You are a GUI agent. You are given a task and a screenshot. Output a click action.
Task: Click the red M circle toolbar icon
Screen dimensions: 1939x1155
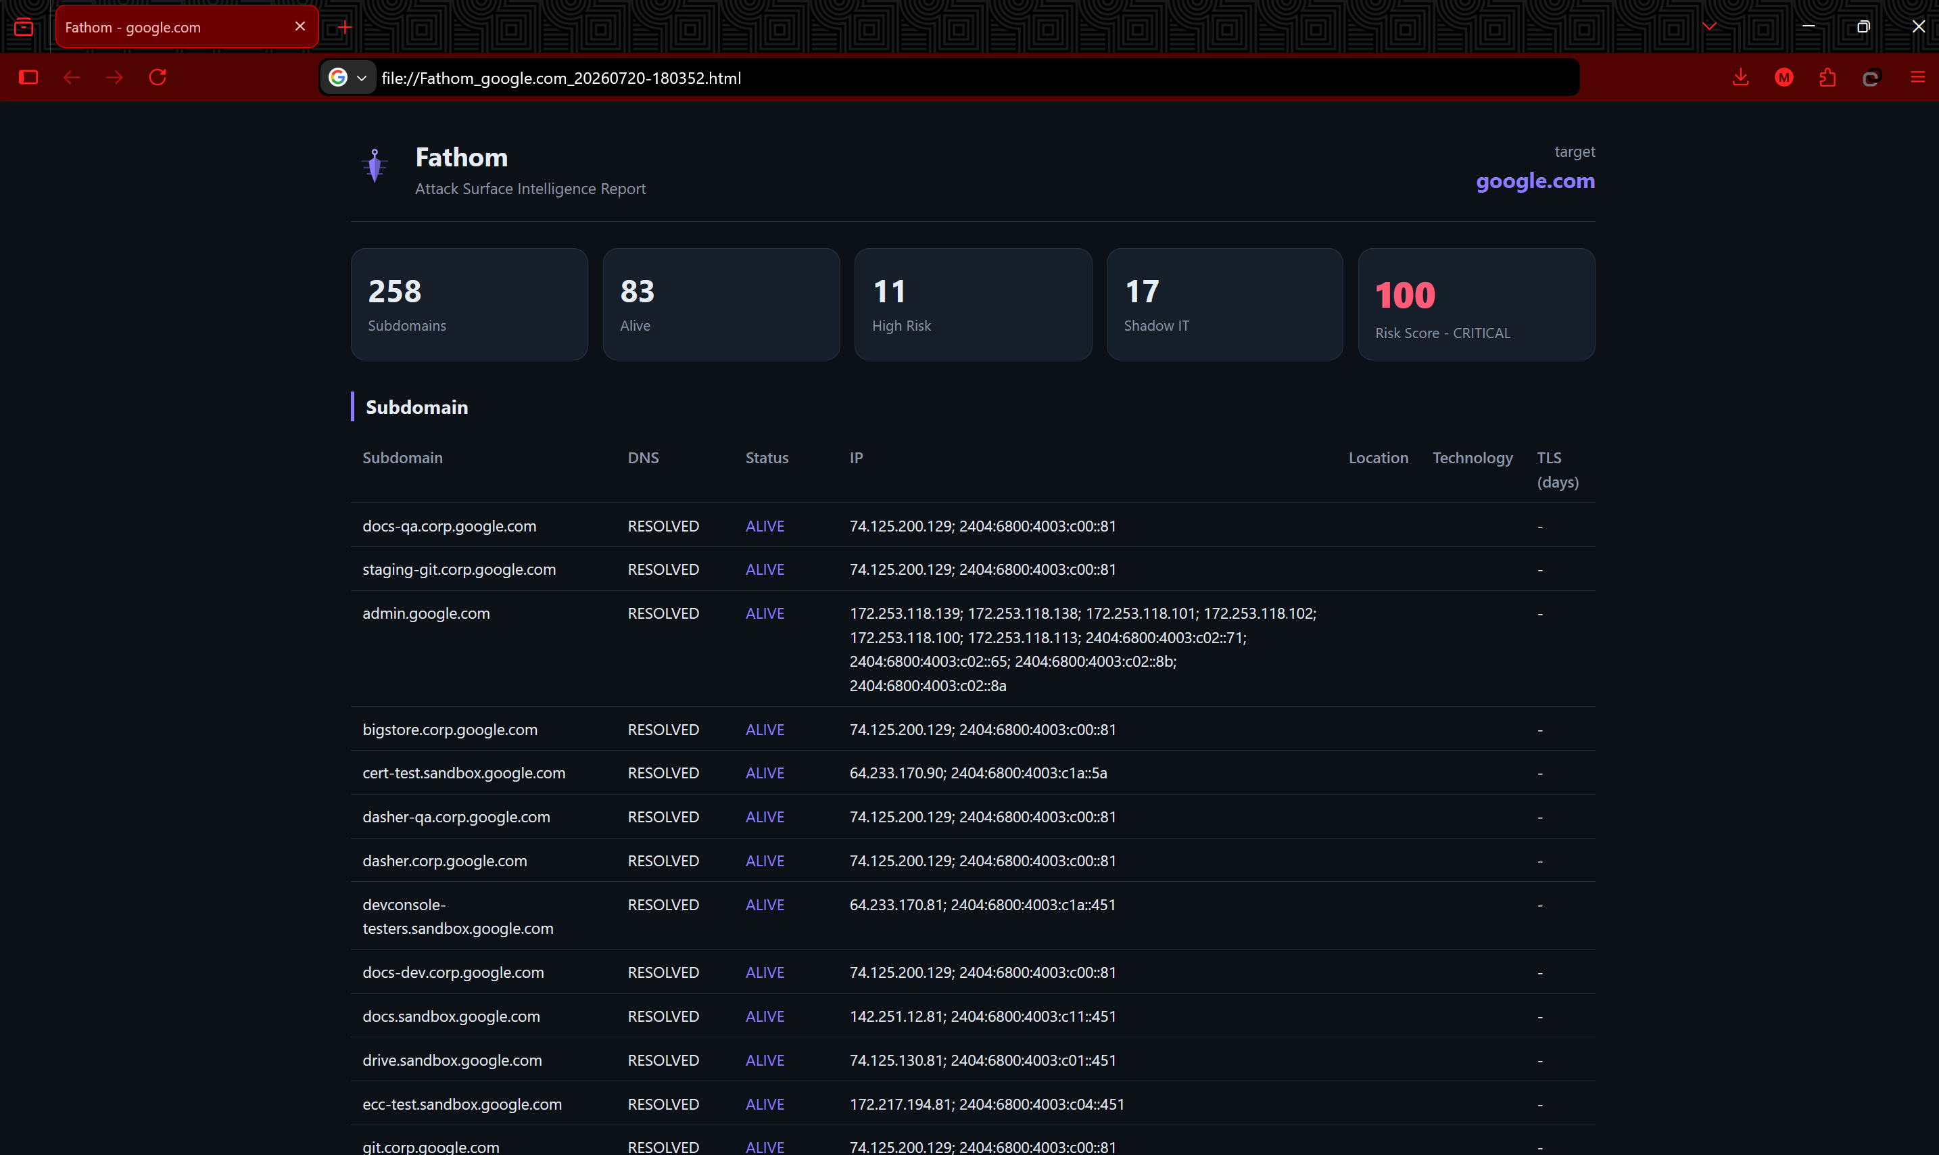(x=1784, y=77)
